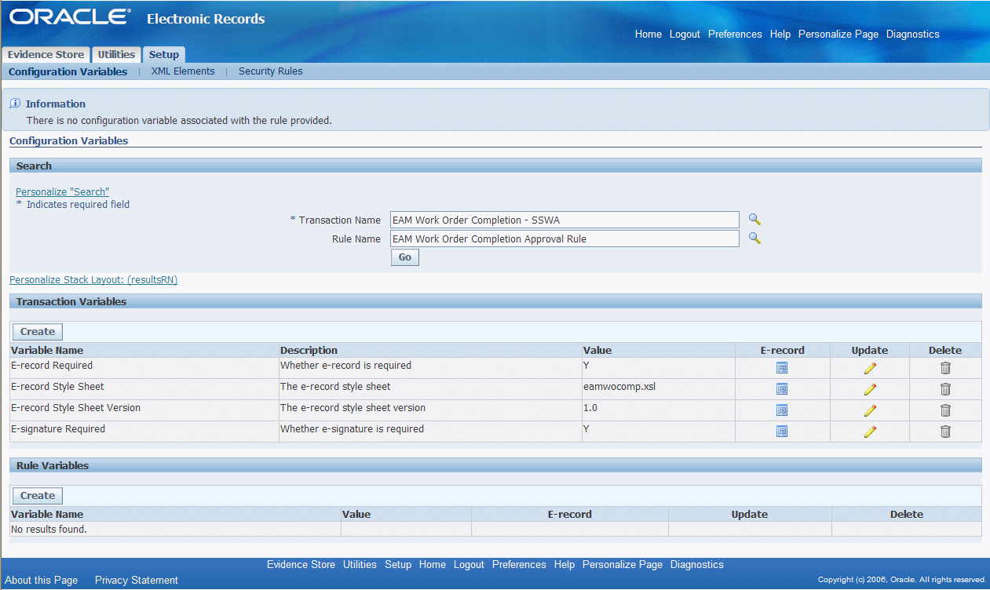Viewport: 990px width, 590px height.
Task: Open search lookup for Rule Name
Action: 754,239
